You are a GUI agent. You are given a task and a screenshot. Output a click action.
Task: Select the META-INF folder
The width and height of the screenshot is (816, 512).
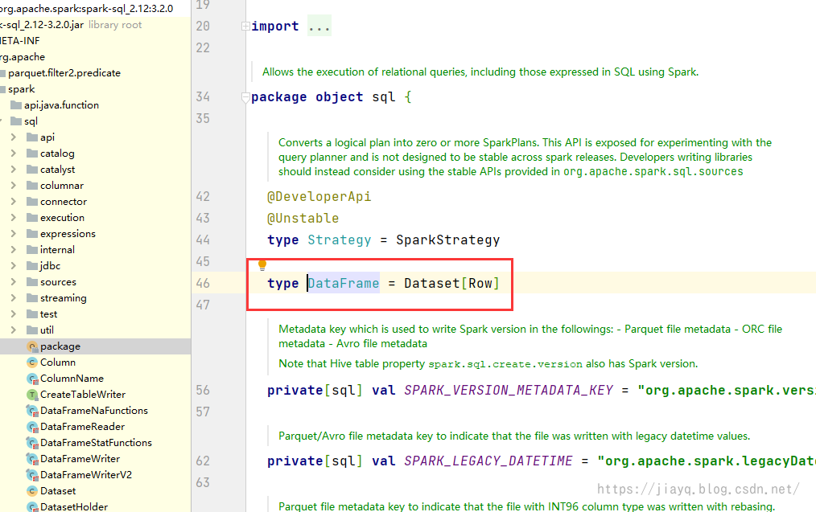click(x=20, y=40)
